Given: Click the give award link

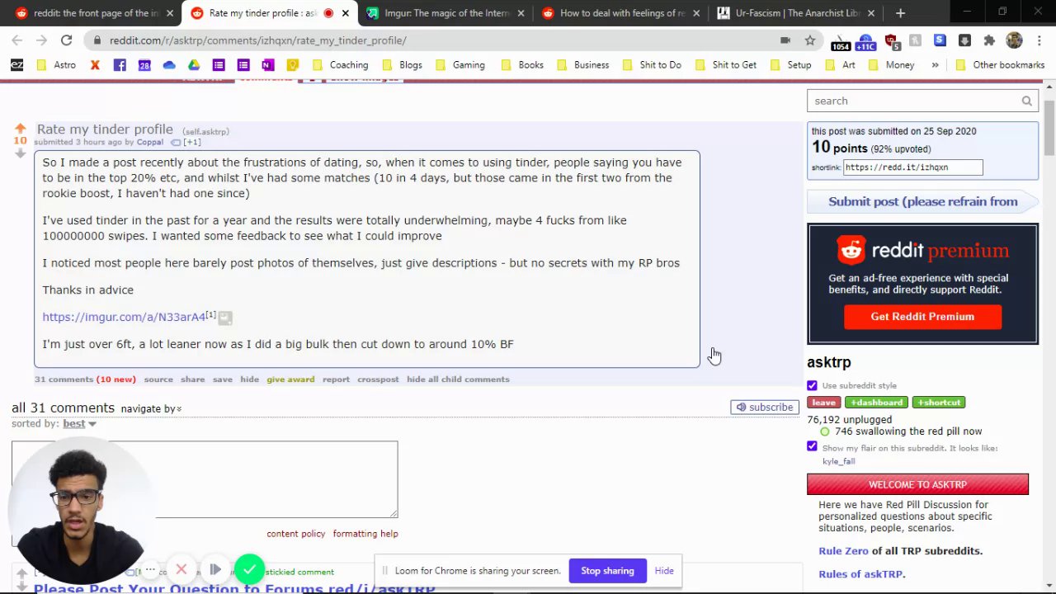Looking at the screenshot, I should point(290,379).
